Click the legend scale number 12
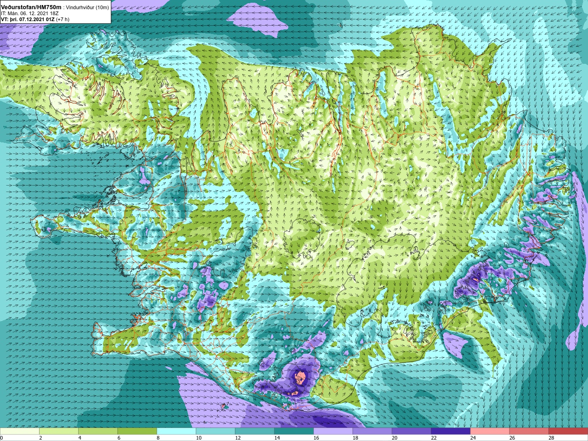588x441 pixels. tap(238, 438)
